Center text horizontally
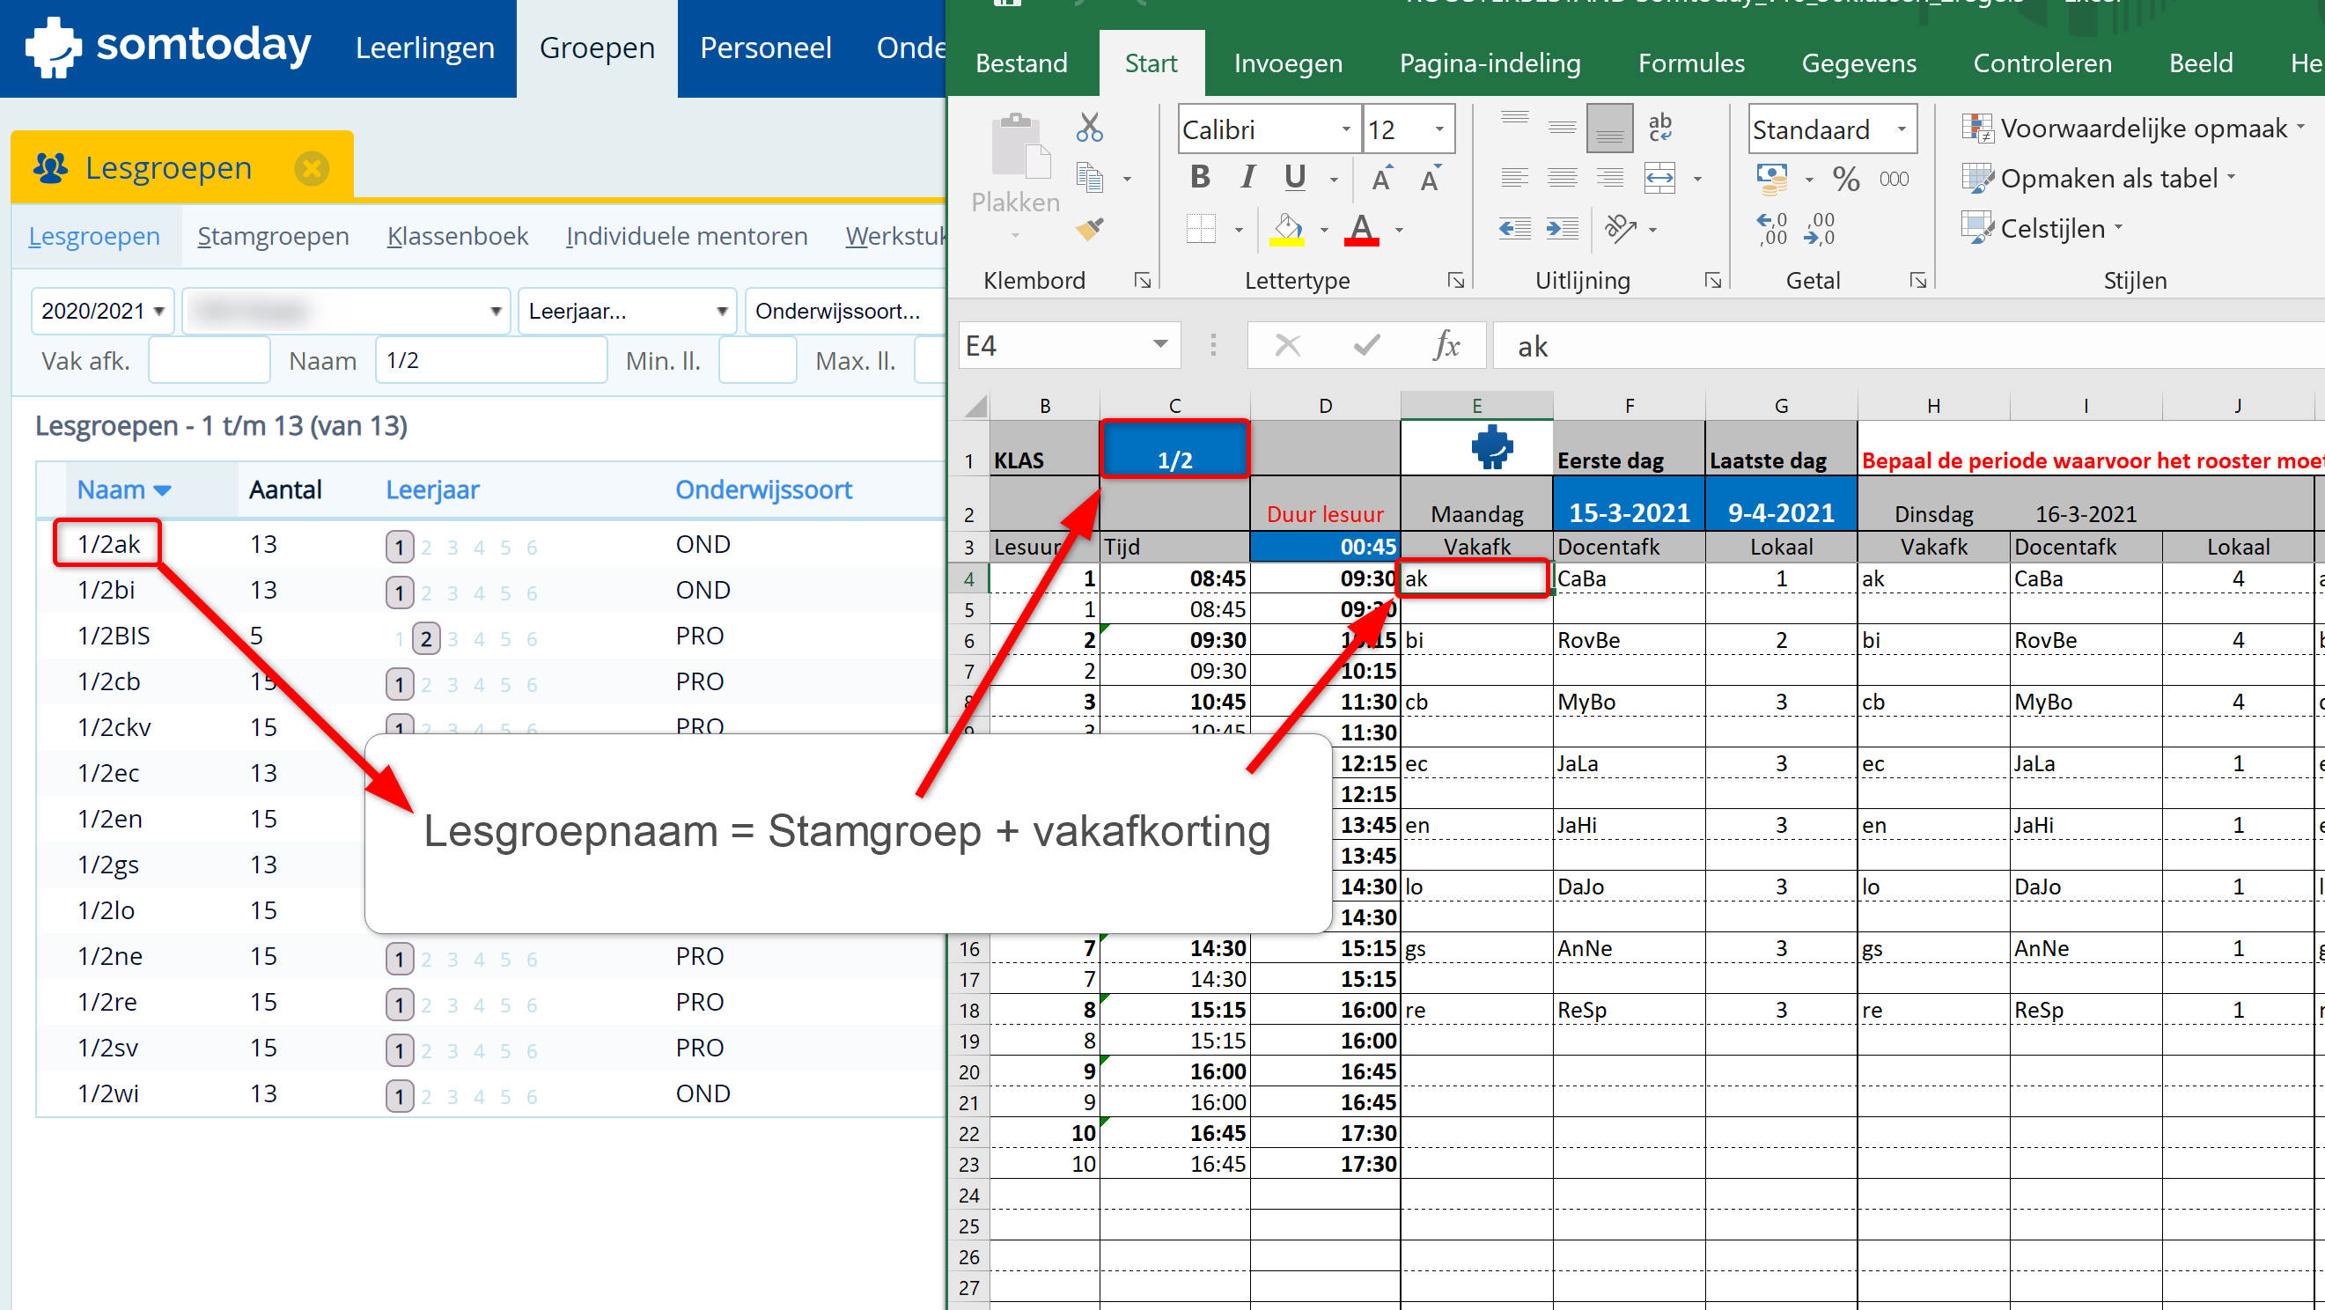This screenshot has width=2325, height=1310. point(1563,178)
